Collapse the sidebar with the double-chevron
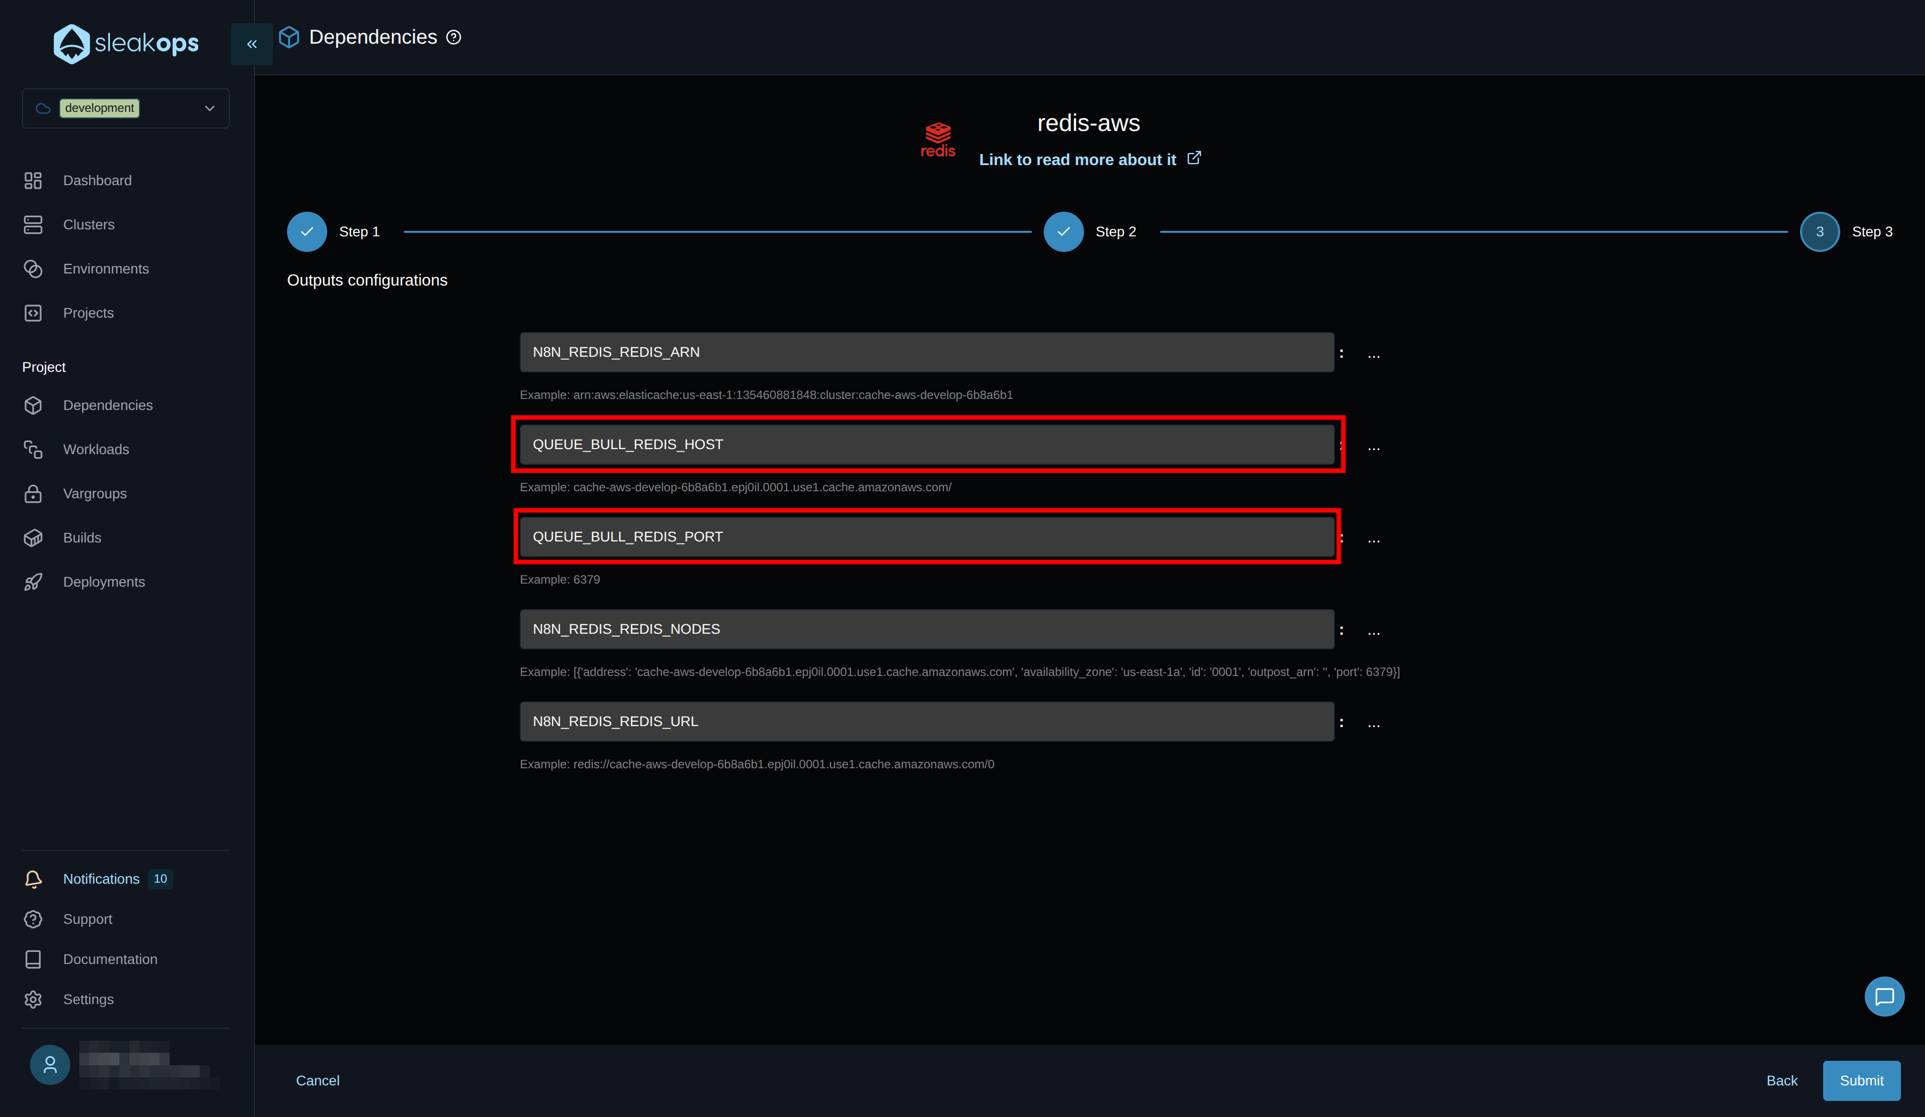 [x=251, y=44]
